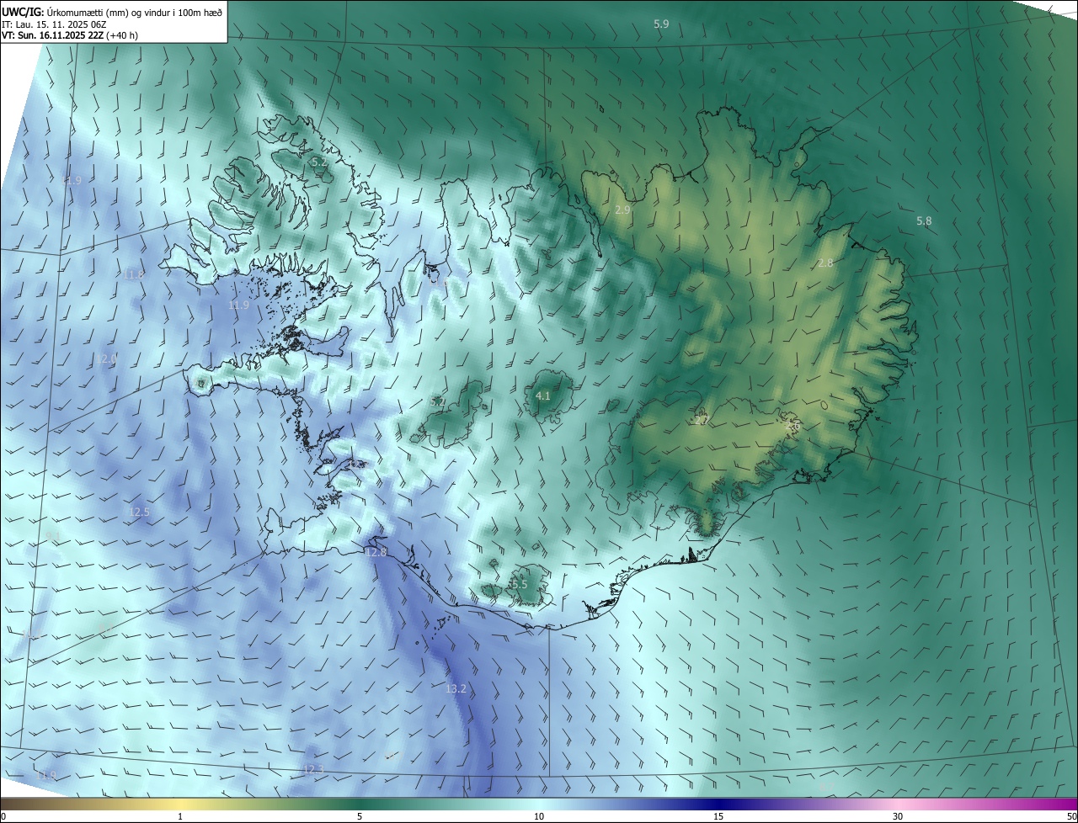Click the 4.1 value label inside the Hofsjökull outline
This screenshot has width=1078, height=823.
[543, 396]
